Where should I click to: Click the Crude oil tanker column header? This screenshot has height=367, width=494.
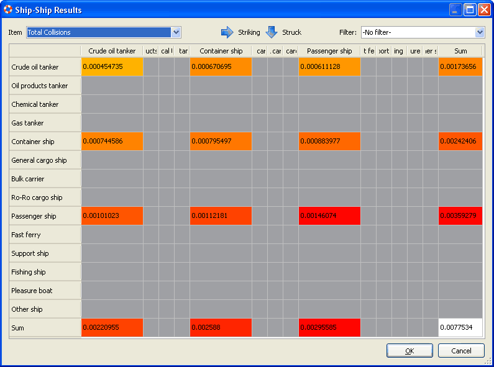pyautogui.click(x=112, y=51)
